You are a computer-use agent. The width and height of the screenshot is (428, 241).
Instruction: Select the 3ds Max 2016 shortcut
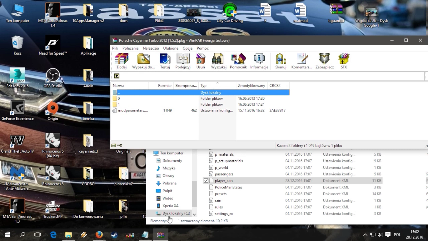click(x=17, y=78)
